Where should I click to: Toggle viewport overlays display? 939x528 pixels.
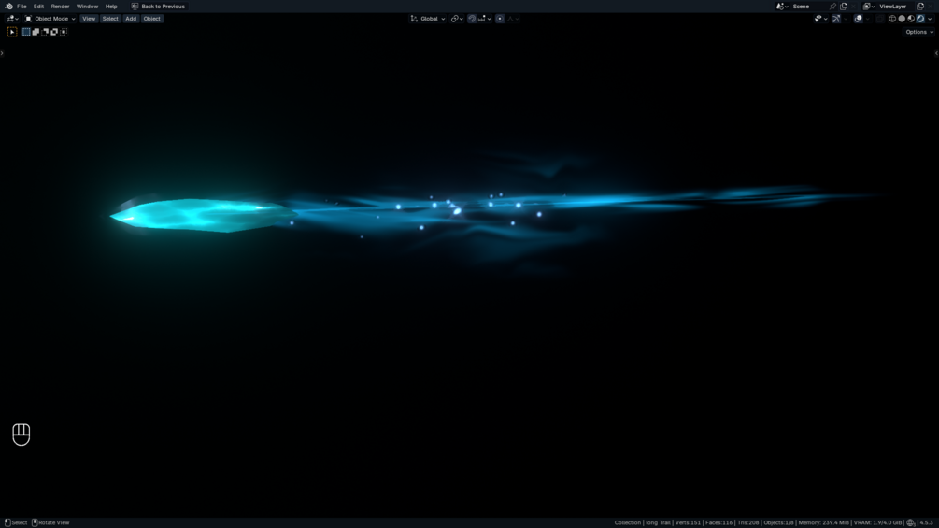(x=858, y=19)
